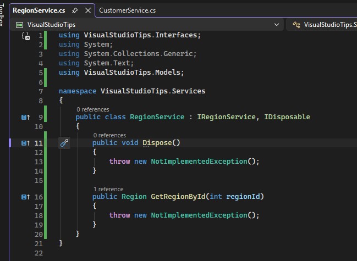Open the '1 reference' CodeLens above GetRegionById
Screen dimensions: 357x261
(x=108, y=189)
